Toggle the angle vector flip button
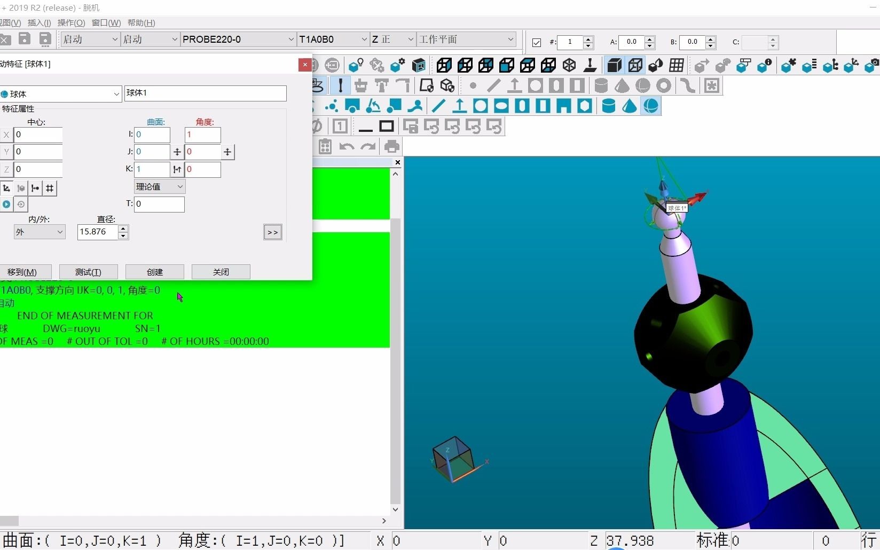Image resolution: width=880 pixels, height=550 pixels. coord(227,152)
